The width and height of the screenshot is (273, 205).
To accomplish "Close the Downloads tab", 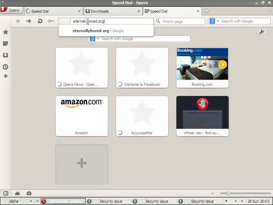I will click(x=139, y=11).
